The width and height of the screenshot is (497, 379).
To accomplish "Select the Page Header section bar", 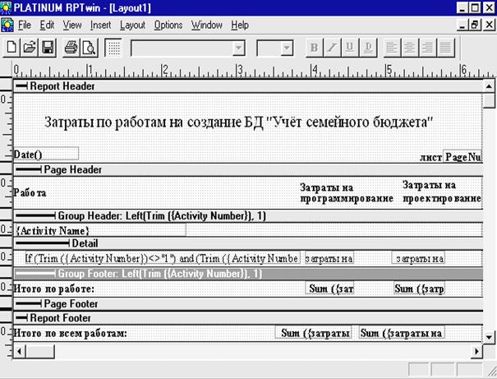I will pyautogui.click(x=248, y=169).
